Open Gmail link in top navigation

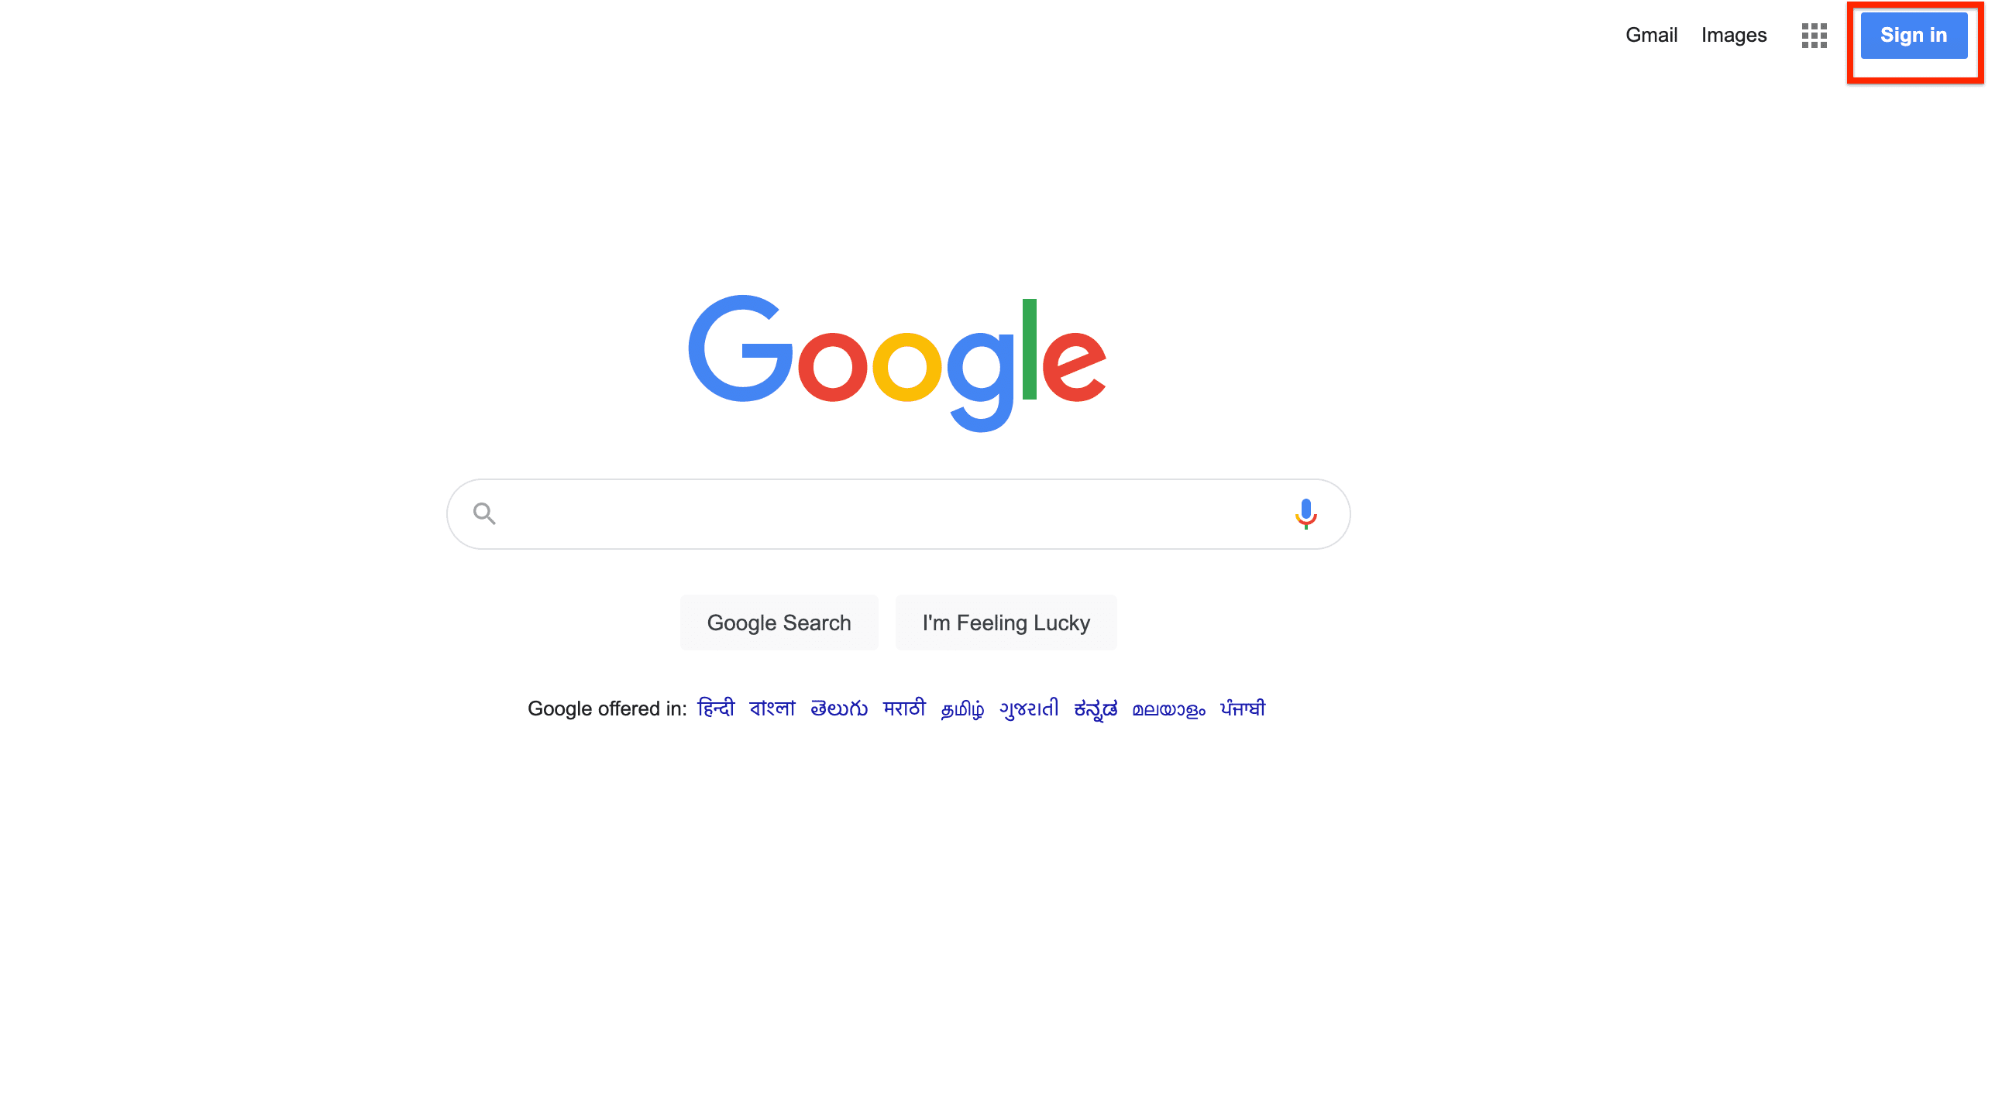pyautogui.click(x=1650, y=33)
